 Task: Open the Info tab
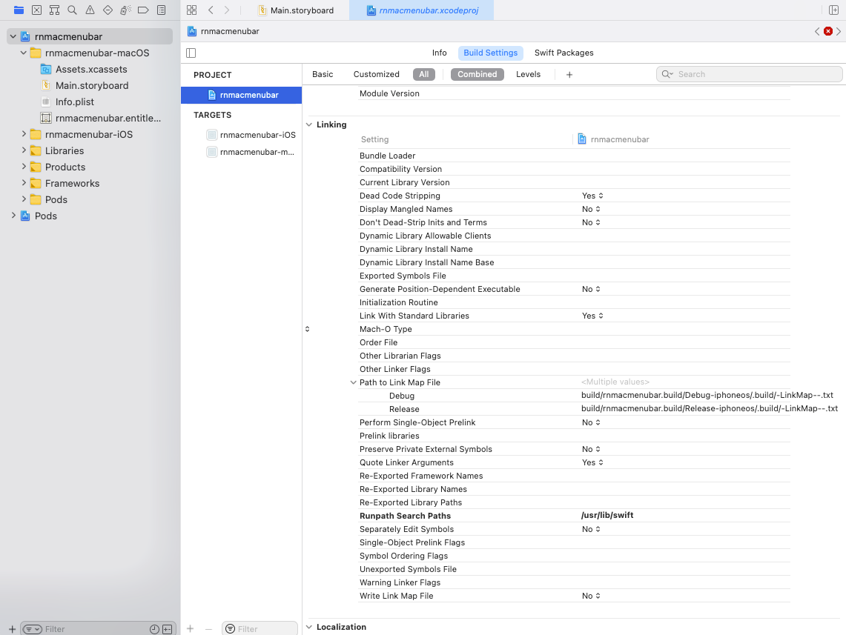(x=439, y=53)
